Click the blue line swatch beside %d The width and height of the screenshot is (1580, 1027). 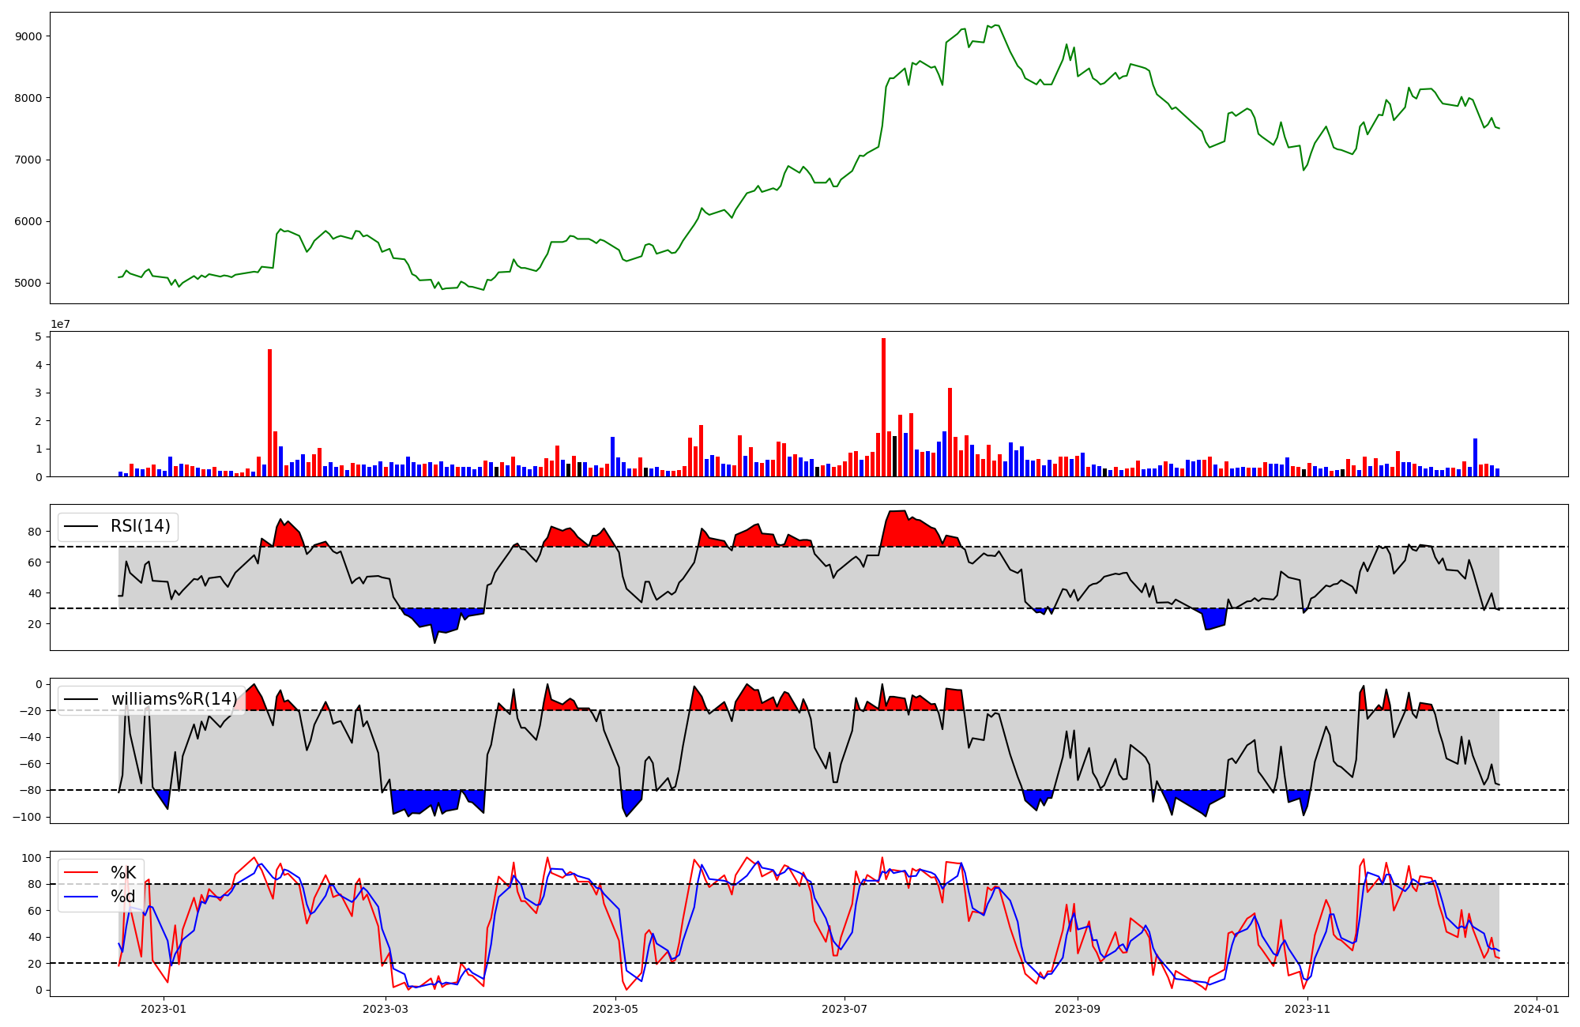pyautogui.click(x=81, y=897)
